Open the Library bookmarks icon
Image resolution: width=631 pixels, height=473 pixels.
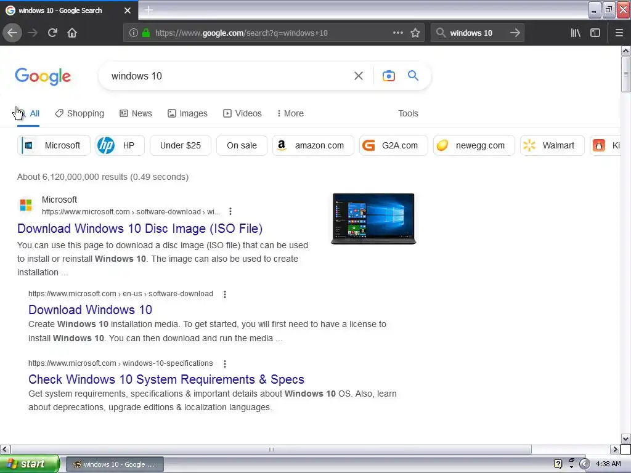(x=576, y=33)
